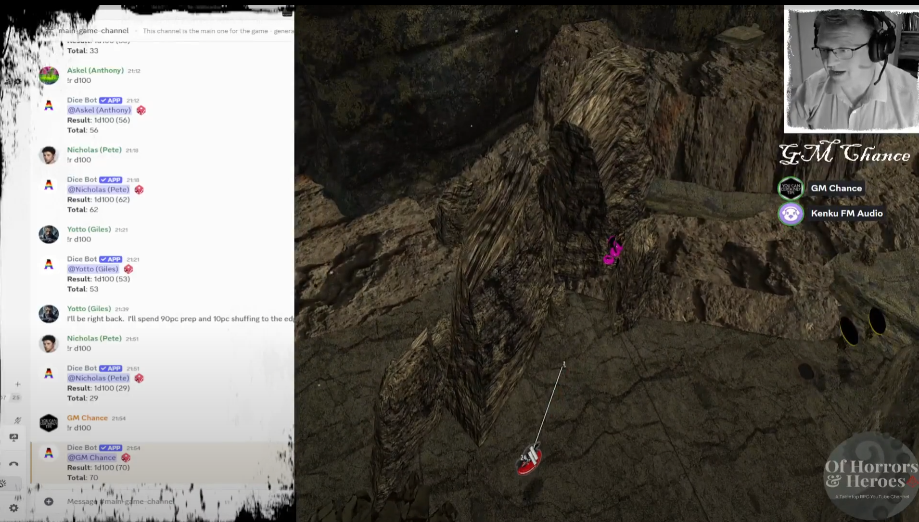Open user settings gear icon
Screen dimensions: 919x522
pyautogui.click(x=14, y=508)
